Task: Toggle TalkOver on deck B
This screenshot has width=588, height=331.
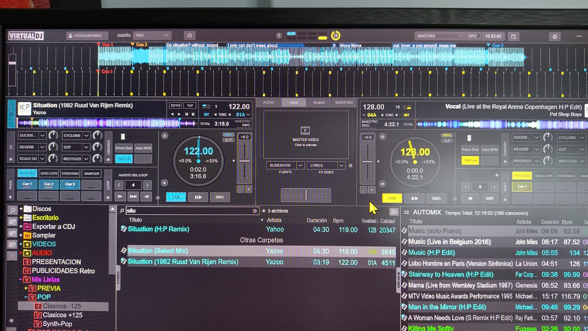Action: pyautogui.click(x=470, y=161)
